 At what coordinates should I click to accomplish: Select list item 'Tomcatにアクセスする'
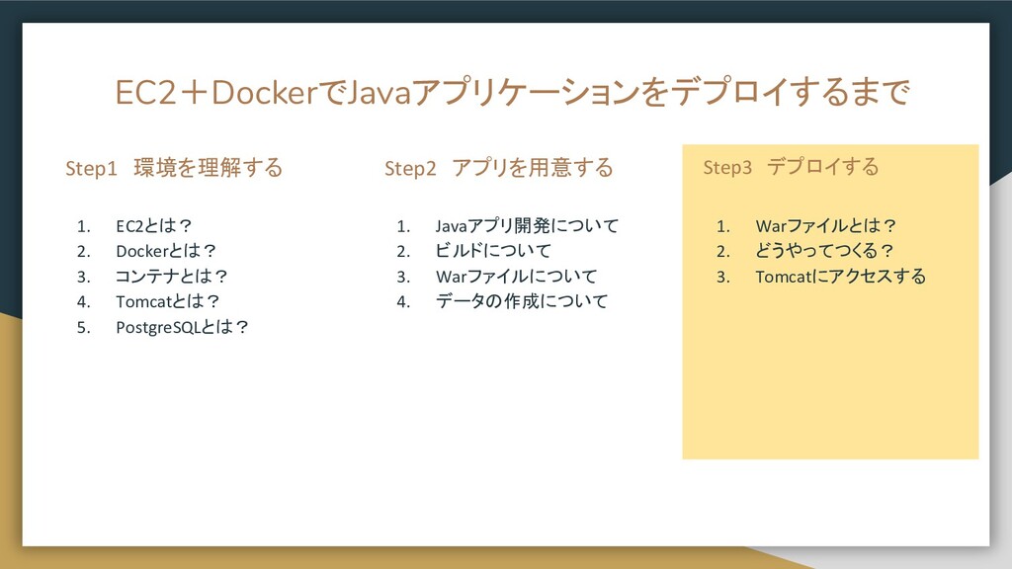(840, 277)
